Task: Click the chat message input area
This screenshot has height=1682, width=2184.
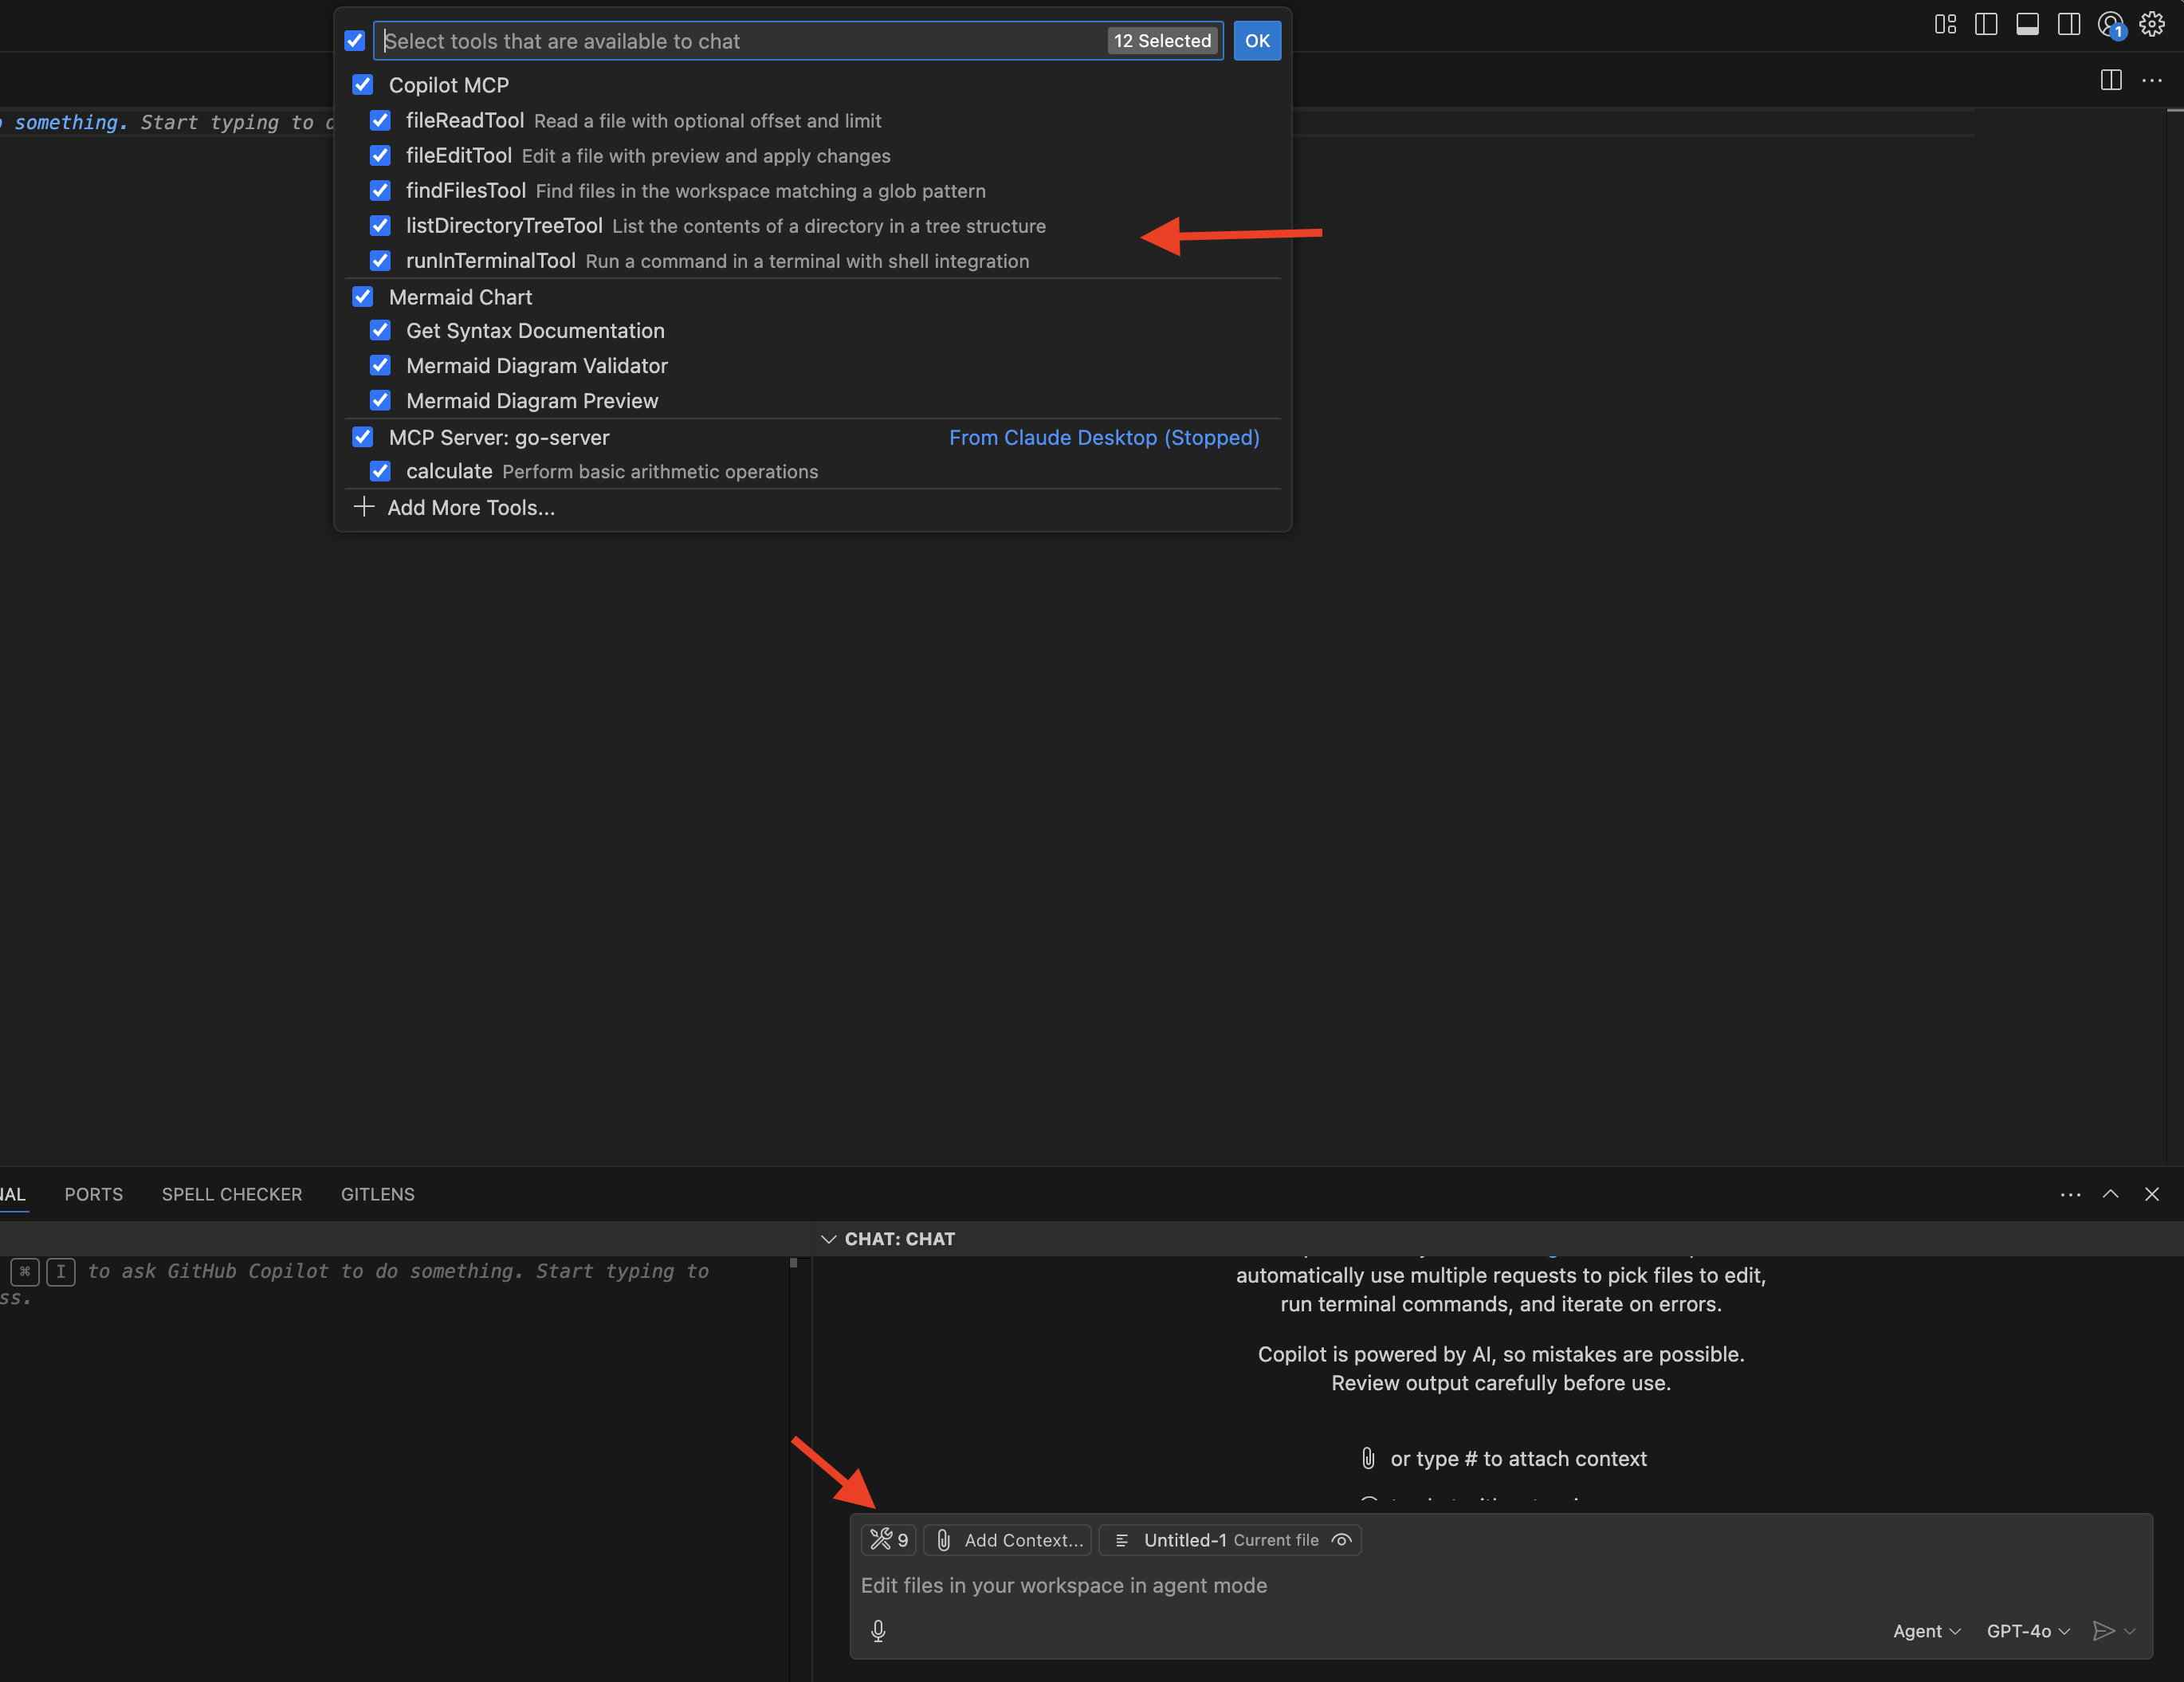Action: [x=1500, y=1585]
